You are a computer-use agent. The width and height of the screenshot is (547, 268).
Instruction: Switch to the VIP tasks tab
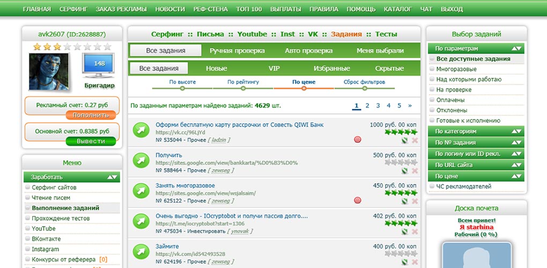point(274,68)
